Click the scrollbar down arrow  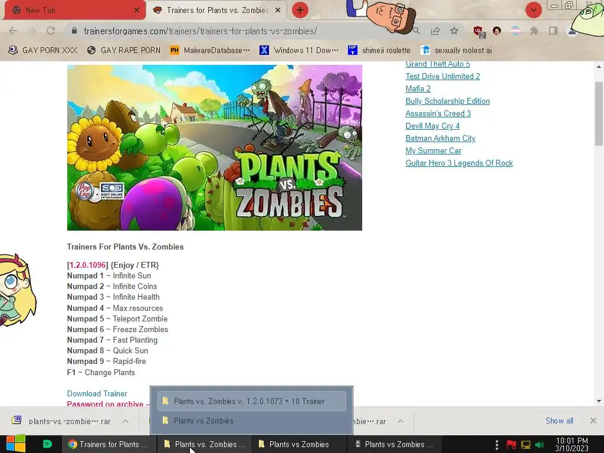click(599, 401)
